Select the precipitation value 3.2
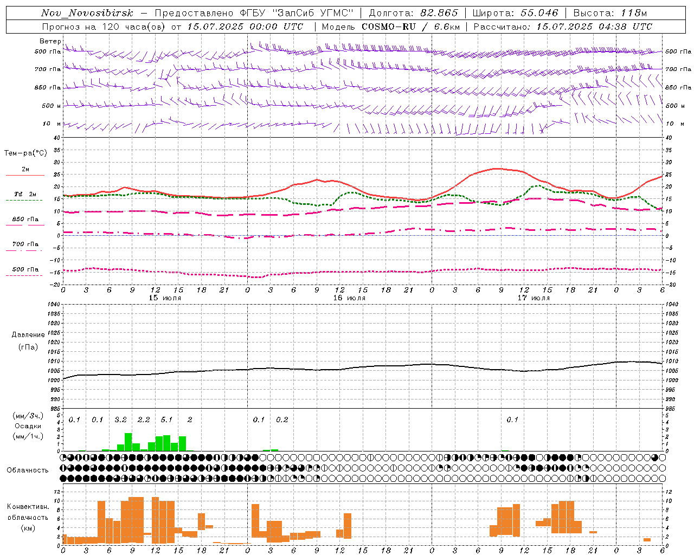The image size is (694, 555). 120,420
